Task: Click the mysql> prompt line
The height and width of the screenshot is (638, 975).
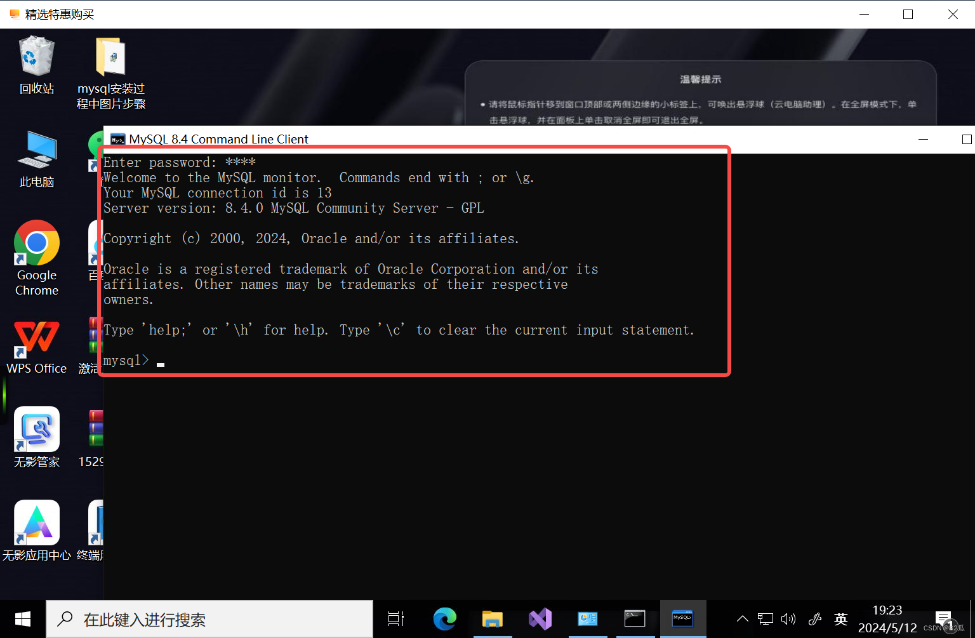Action: (x=134, y=361)
